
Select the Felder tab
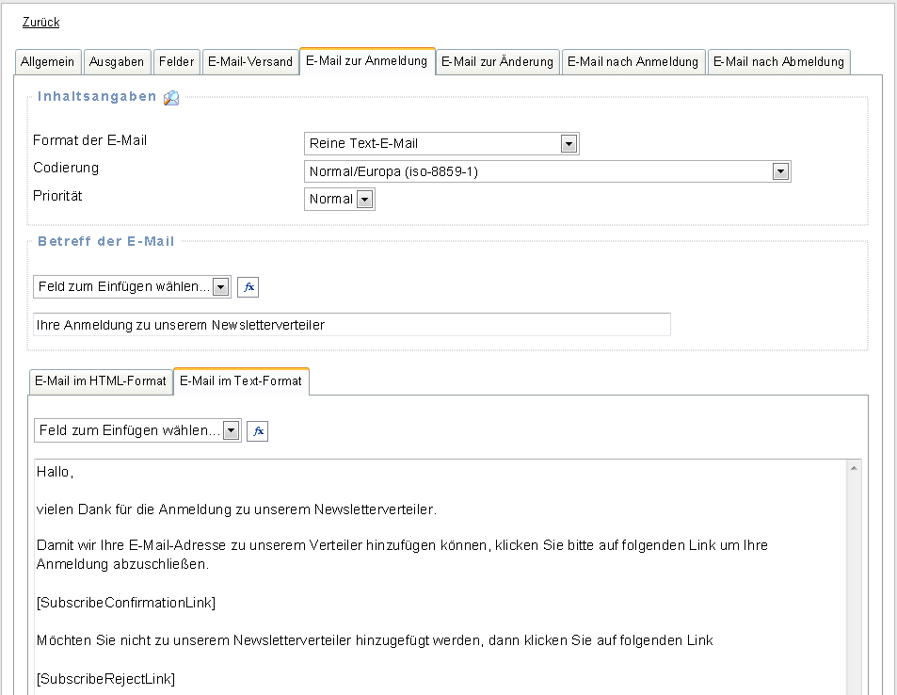click(176, 62)
